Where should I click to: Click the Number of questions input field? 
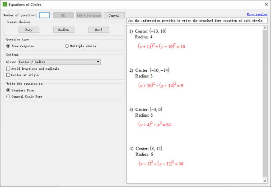[44, 15]
